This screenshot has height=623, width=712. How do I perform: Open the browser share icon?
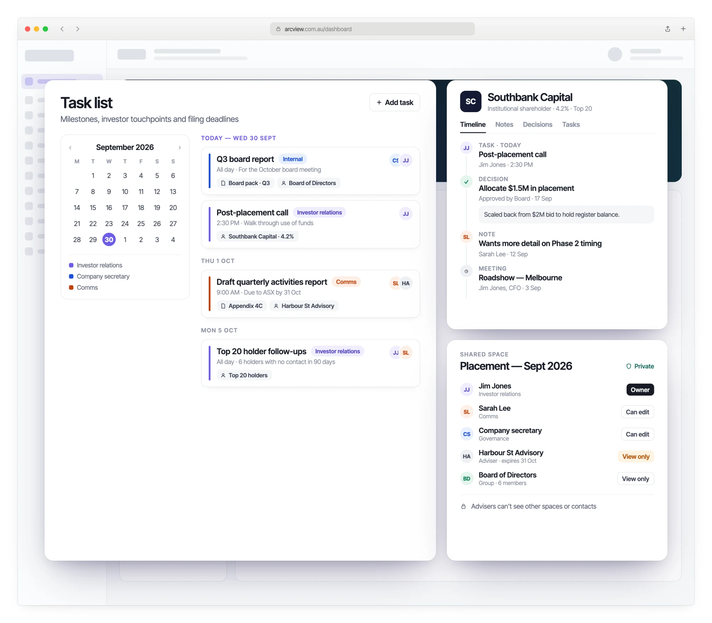click(667, 29)
